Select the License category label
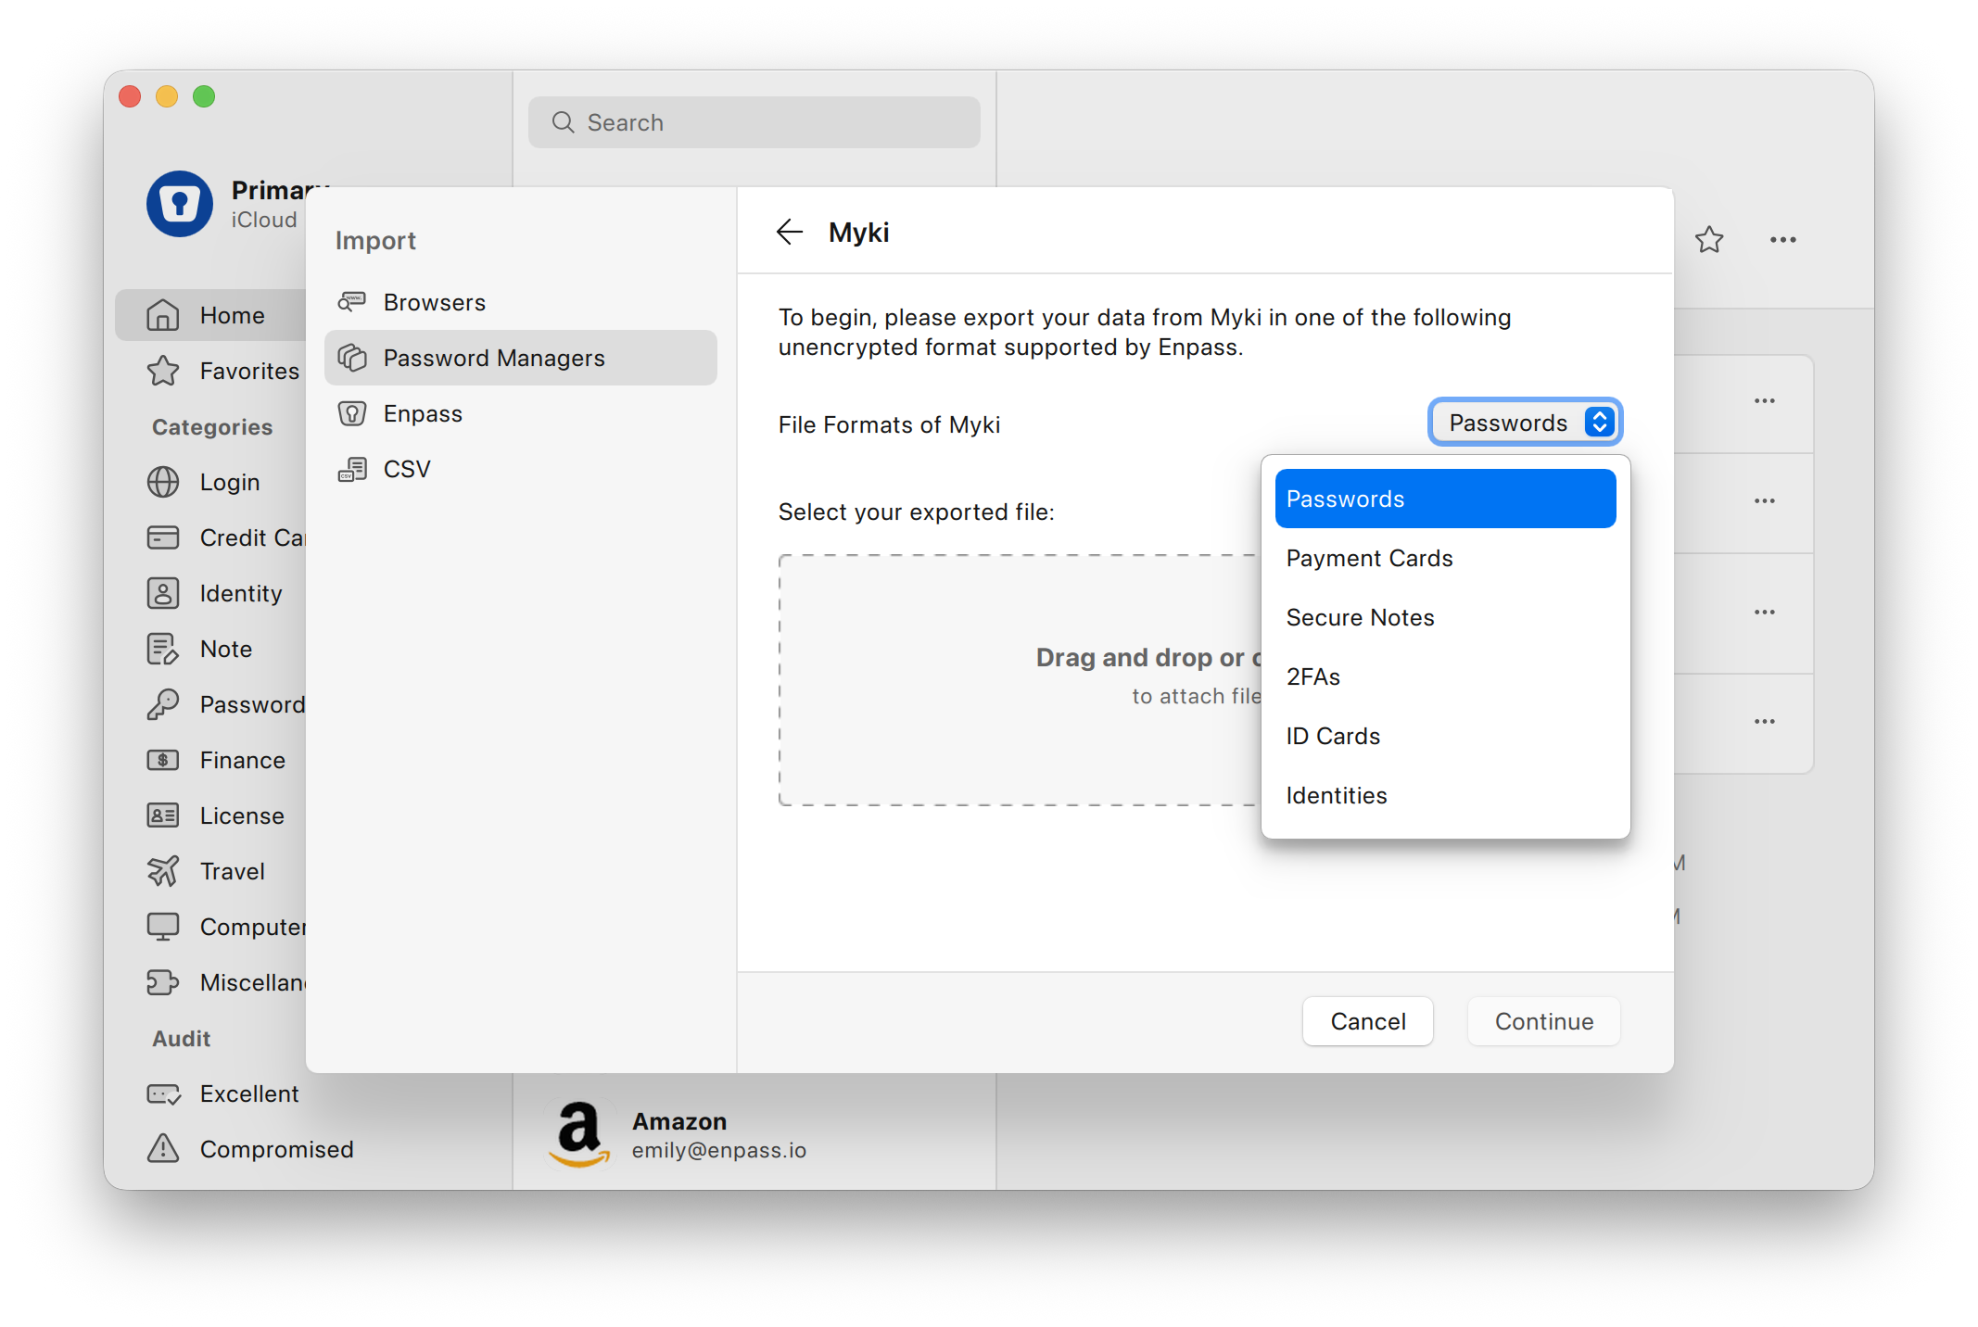Viewport: 1978px width, 1327px height. (242, 815)
